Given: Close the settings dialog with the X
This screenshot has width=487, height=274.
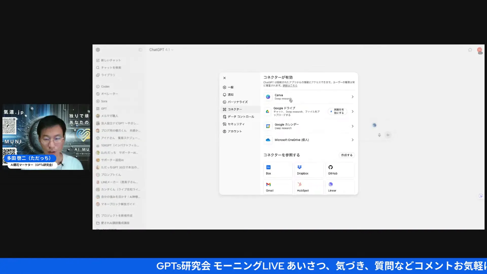Looking at the screenshot, I should coord(224,78).
